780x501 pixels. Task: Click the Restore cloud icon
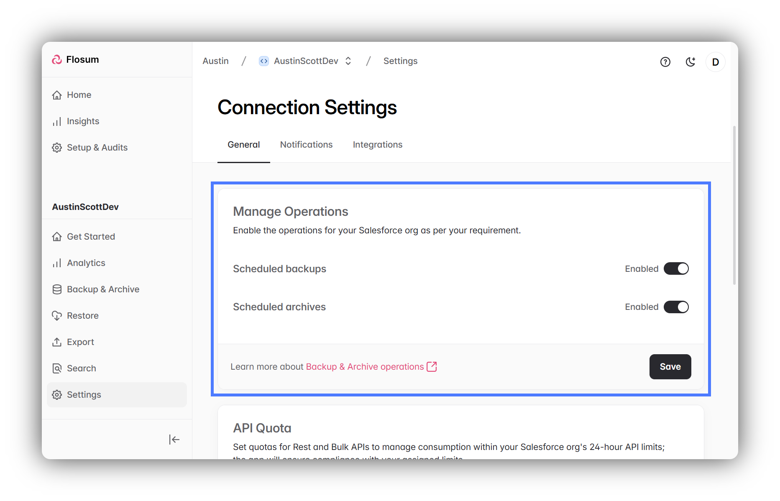click(57, 316)
